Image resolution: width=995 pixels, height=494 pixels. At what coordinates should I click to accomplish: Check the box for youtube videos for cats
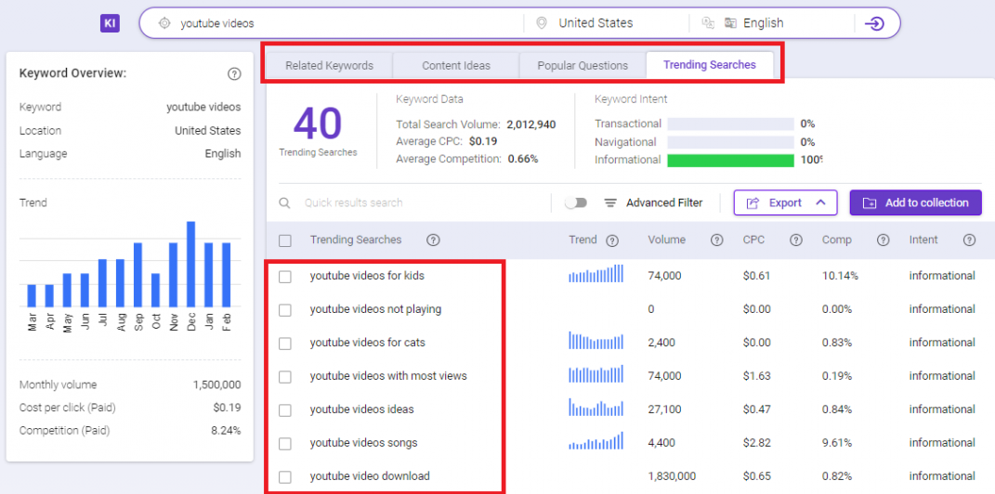click(x=285, y=344)
